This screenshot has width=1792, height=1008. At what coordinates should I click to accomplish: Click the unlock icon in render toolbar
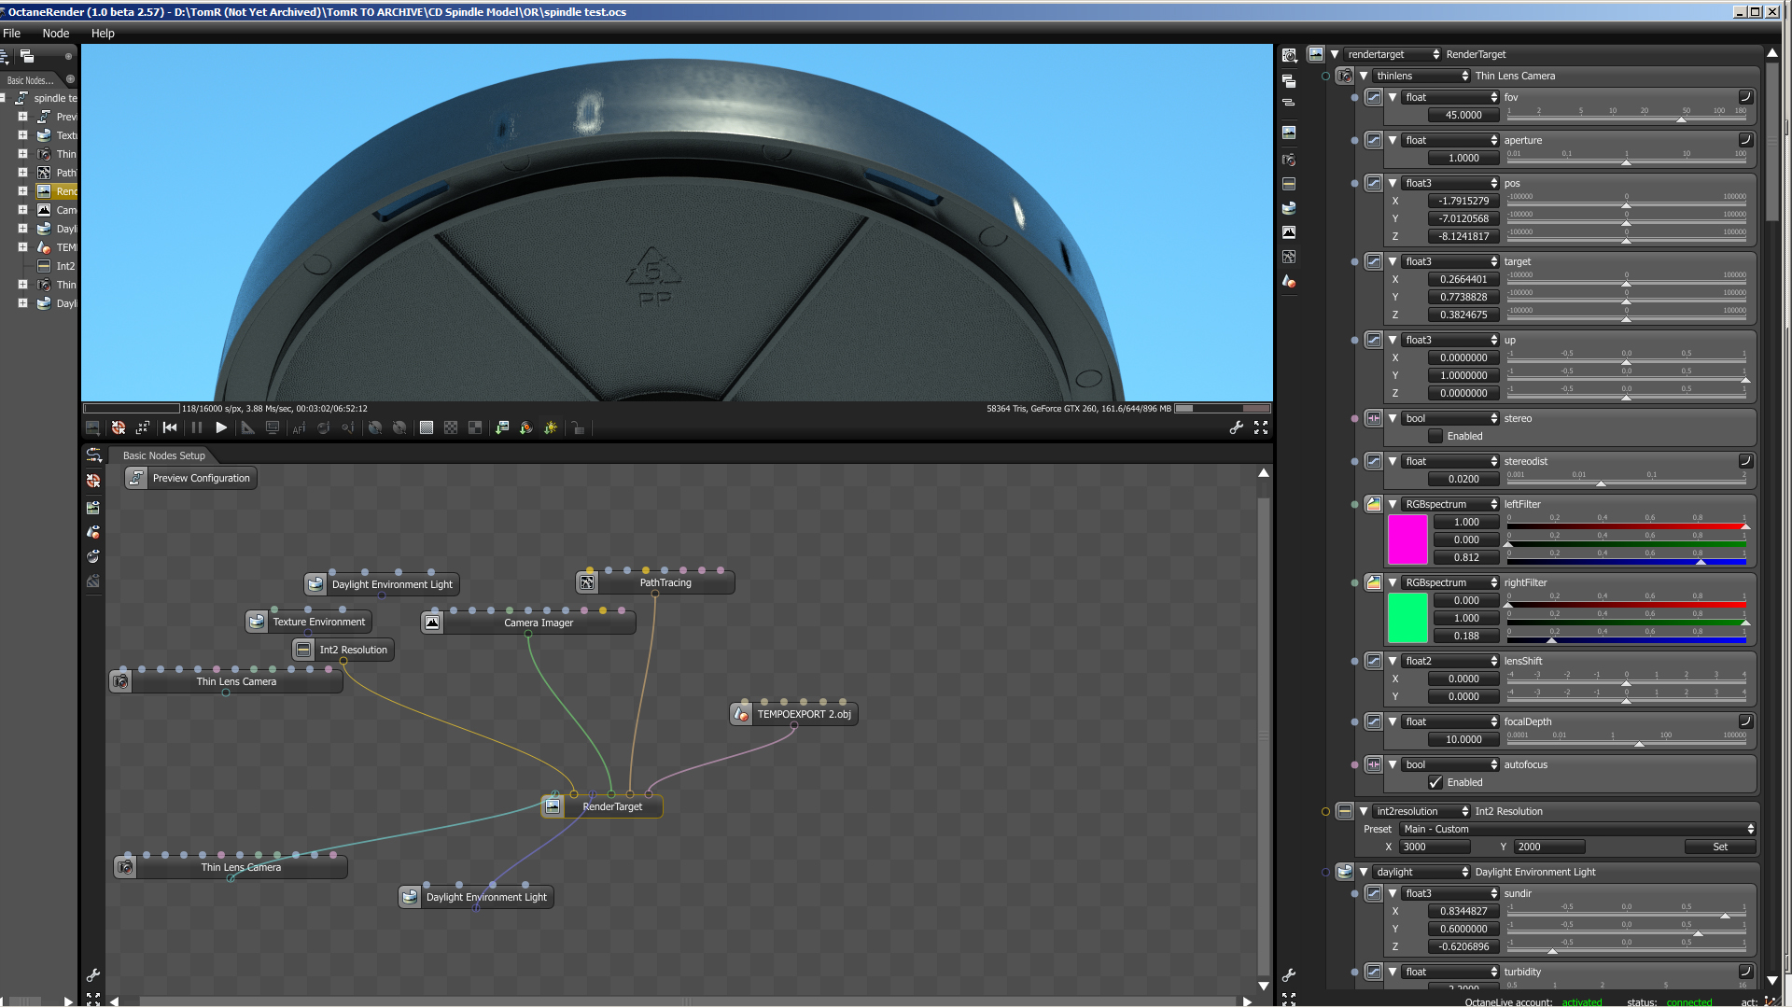coord(578,428)
